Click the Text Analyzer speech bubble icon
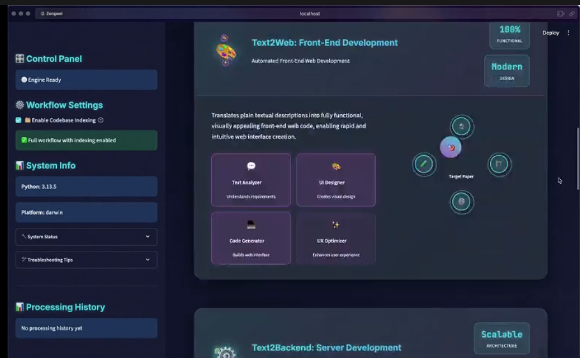580x358 pixels. pos(251,166)
